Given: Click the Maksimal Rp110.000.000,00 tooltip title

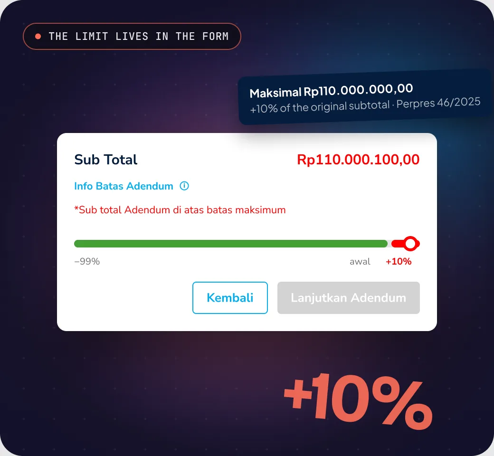Looking at the screenshot, I should click(x=331, y=91).
